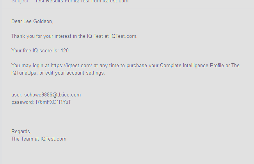Click 'The Team at' signature text
The height and width of the screenshot is (164, 254).
(25, 139)
